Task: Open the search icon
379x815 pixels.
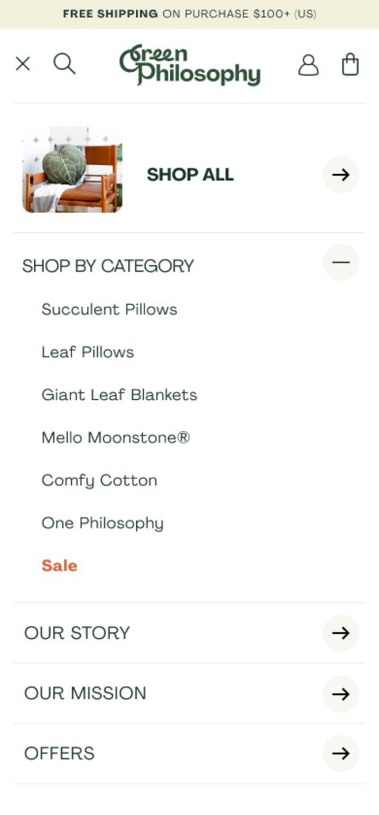Action: 65,63
